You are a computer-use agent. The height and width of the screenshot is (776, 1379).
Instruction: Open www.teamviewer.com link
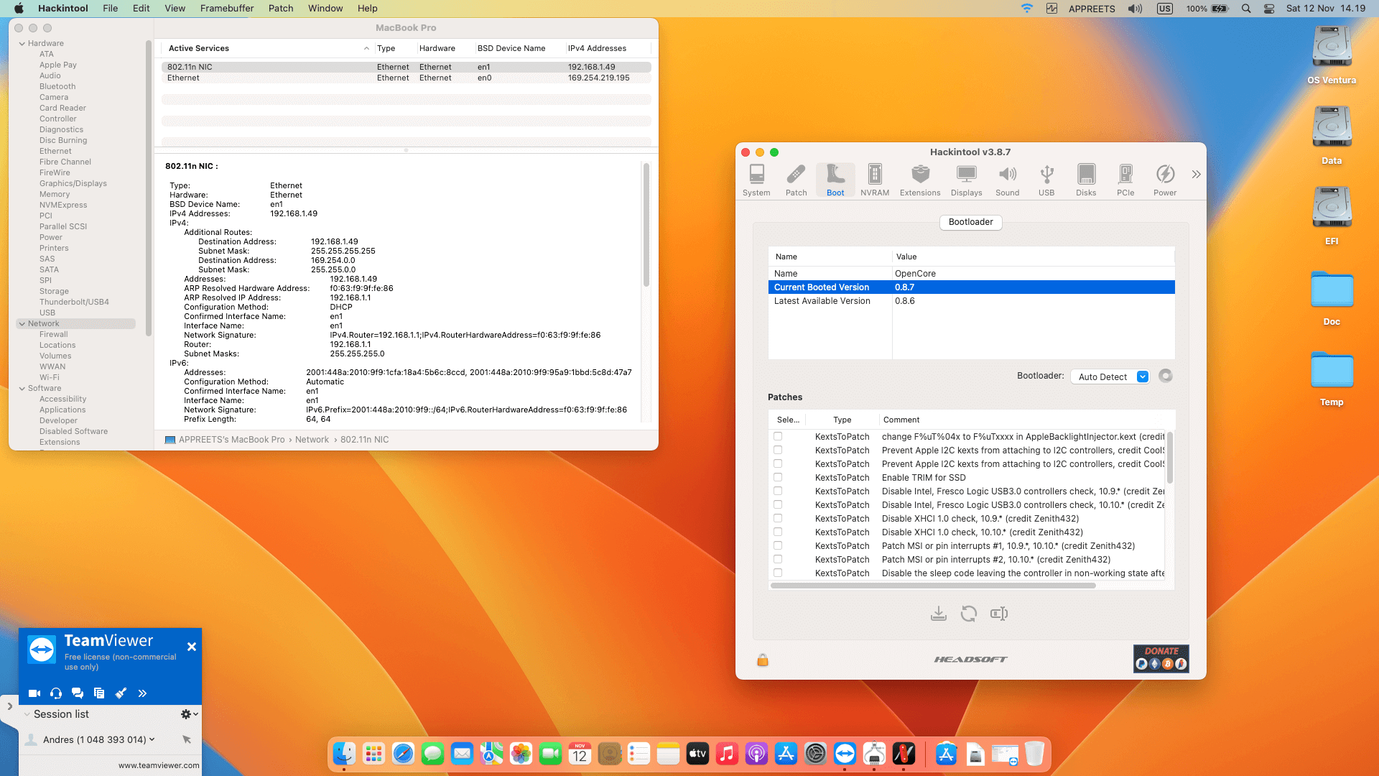click(x=159, y=765)
